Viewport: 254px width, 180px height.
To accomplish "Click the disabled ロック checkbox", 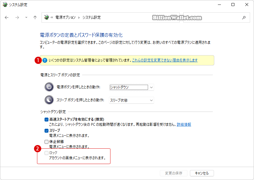I will [46, 153].
